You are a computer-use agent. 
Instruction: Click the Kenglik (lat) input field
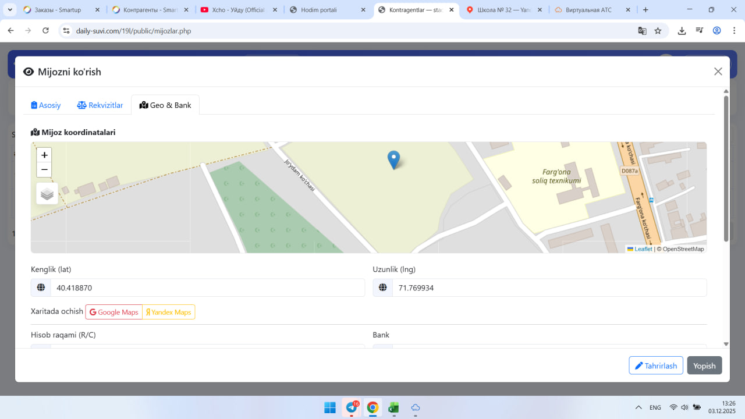(208, 287)
